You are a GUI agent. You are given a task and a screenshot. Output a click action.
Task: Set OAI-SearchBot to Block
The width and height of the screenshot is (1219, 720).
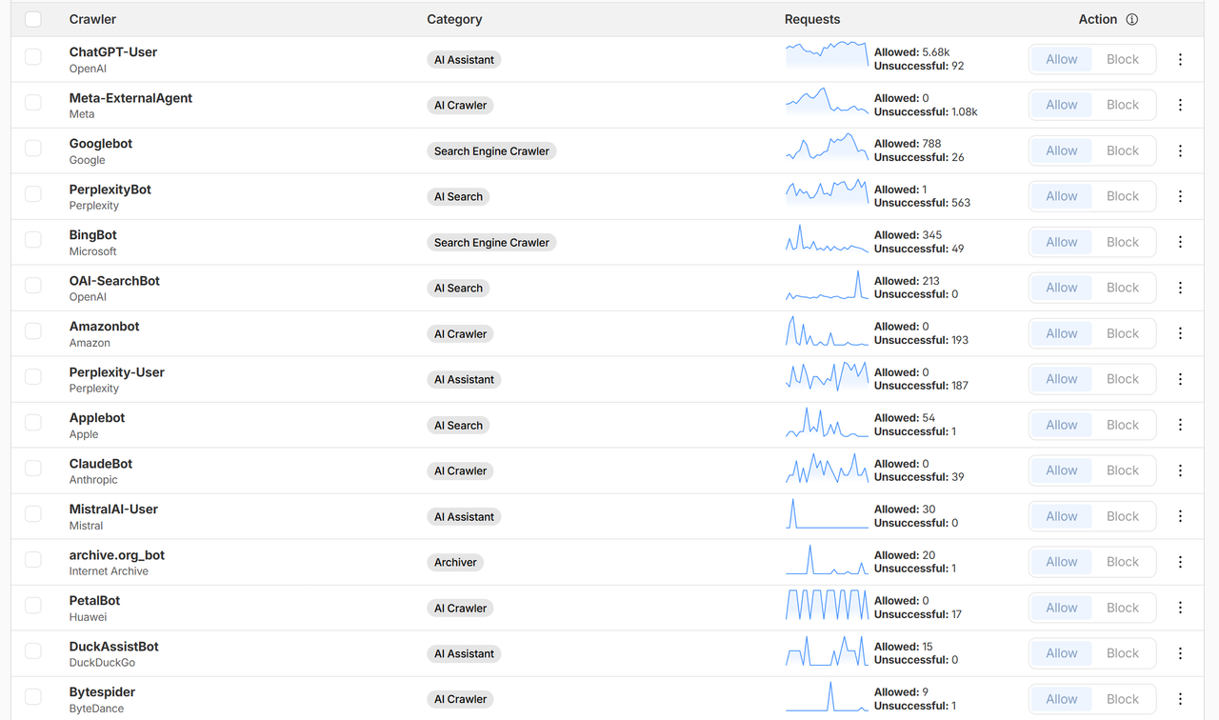[x=1123, y=288]
